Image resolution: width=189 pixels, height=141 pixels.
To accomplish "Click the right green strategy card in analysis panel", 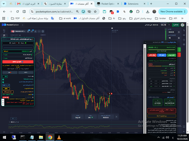I will point(169,102).
